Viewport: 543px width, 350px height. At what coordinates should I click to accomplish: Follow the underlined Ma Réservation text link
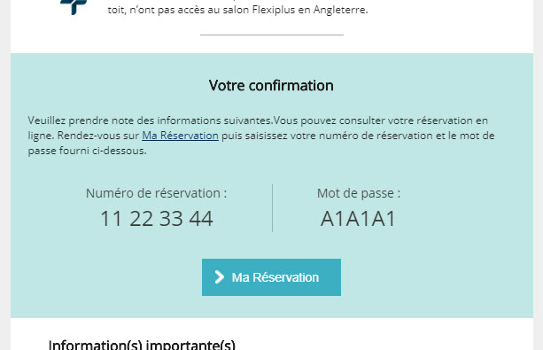(180, 136)
